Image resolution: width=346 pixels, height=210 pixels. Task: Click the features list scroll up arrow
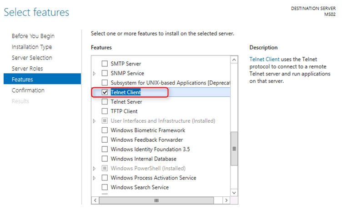(234, 60)
